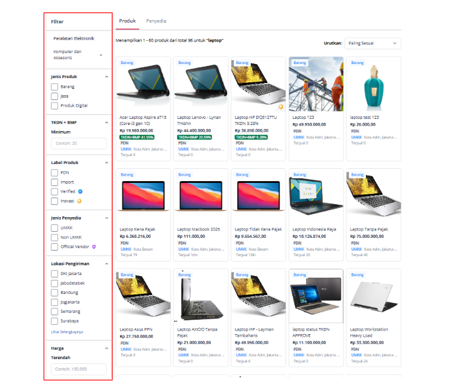Collapse the Jenis Produk section
The width and height of the screenshot is (456, 389).
pos(107,77)
